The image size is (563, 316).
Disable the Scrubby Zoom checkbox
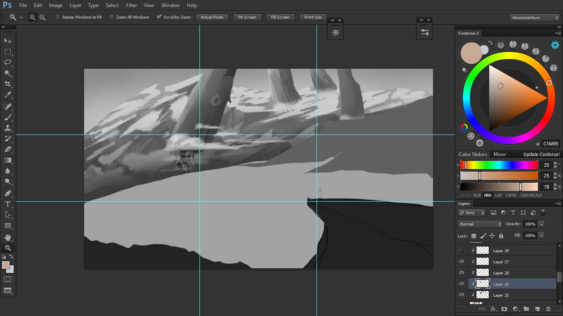(x=159, y=17)
